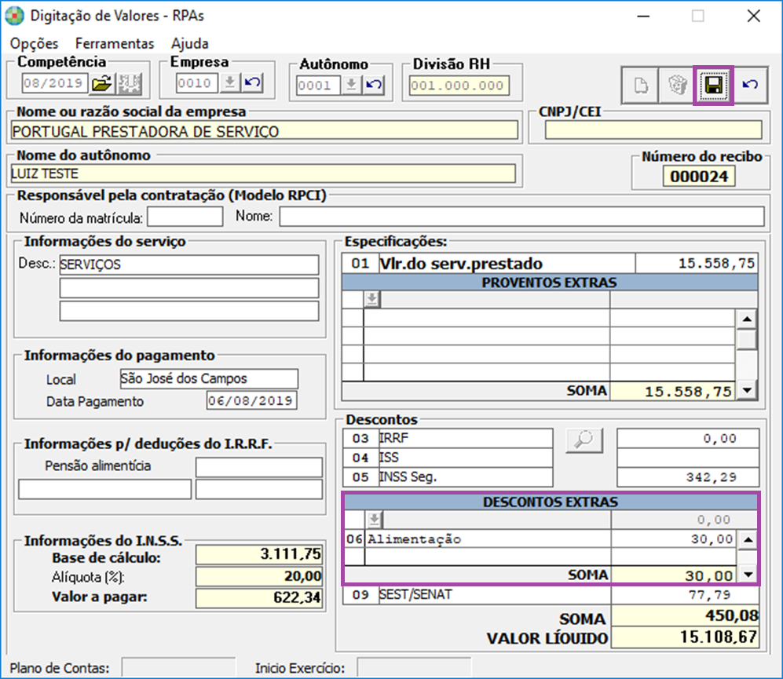
Task: Click the Proventos Extras lookup arrow icon
Action: (372, 299)
